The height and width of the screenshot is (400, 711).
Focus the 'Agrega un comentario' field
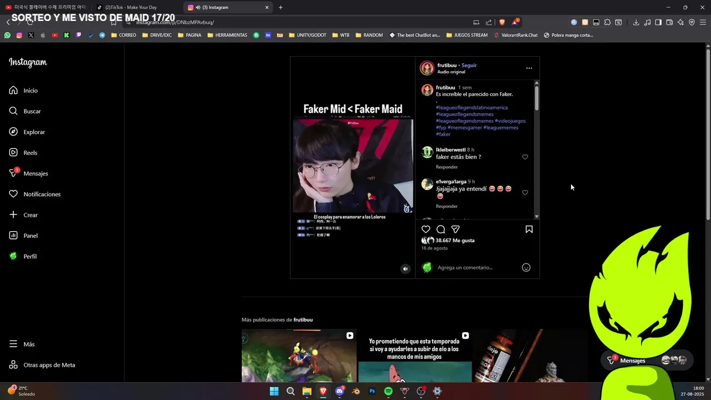478,267
